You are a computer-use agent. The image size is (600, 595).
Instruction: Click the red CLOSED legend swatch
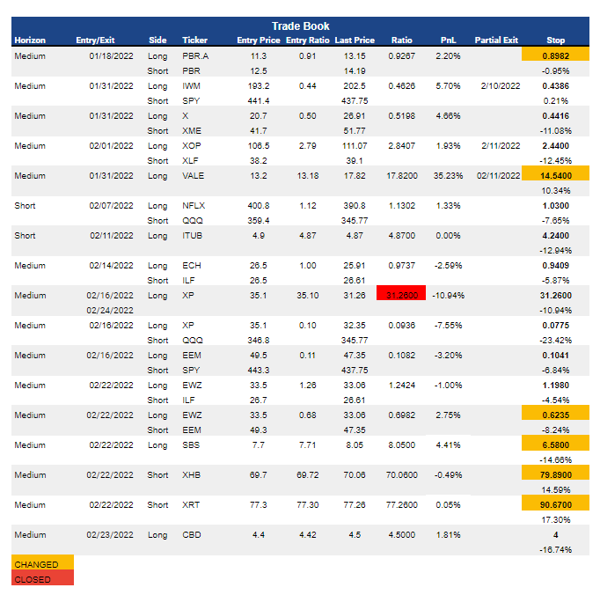click(x=42, y=579)
